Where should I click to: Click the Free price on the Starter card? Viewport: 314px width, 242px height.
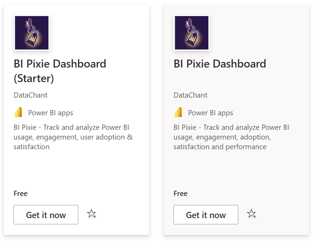tap(21, 194)
